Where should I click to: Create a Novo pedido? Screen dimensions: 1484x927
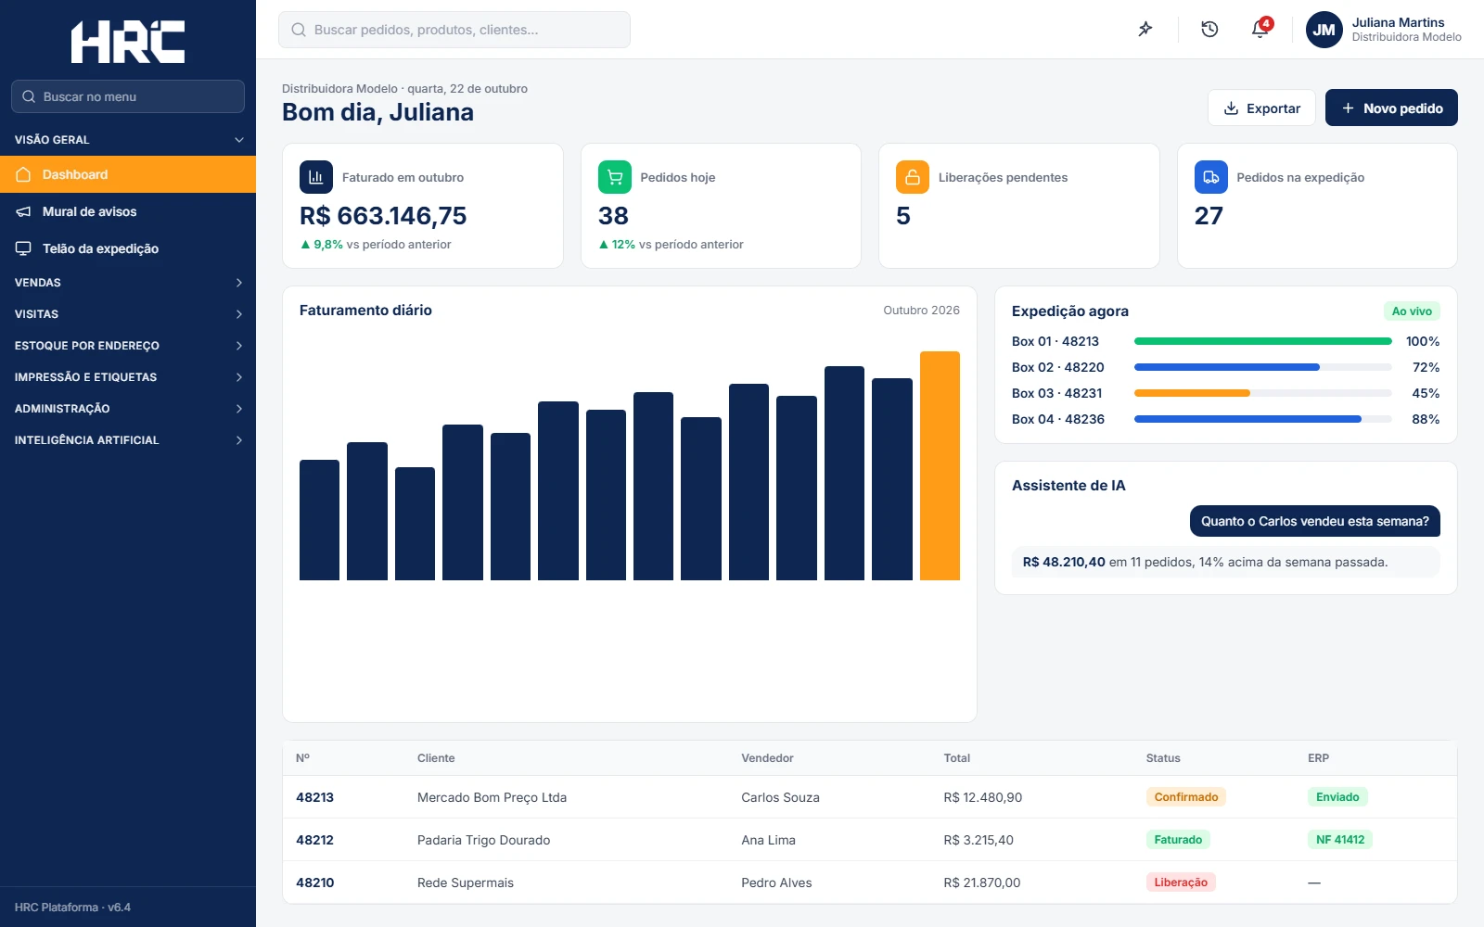(1391, 108)
